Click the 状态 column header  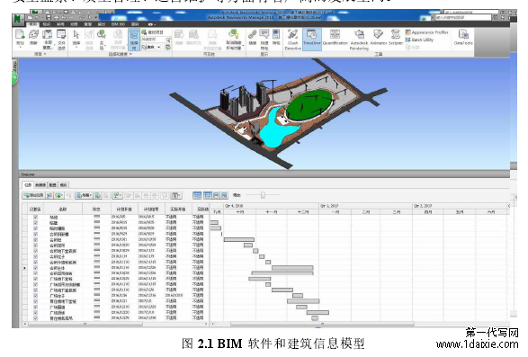[96, 210]
